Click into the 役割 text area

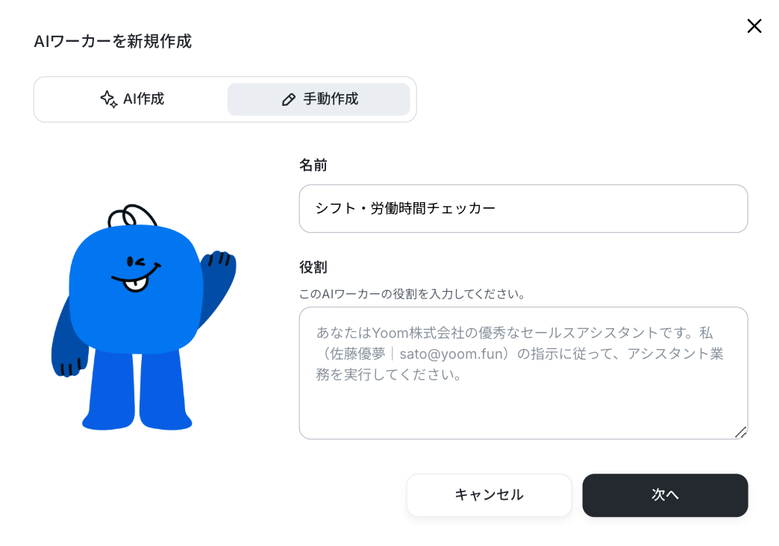[523, 373]
